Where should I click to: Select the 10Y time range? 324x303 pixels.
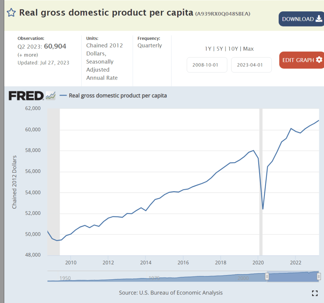click(233, 49)
